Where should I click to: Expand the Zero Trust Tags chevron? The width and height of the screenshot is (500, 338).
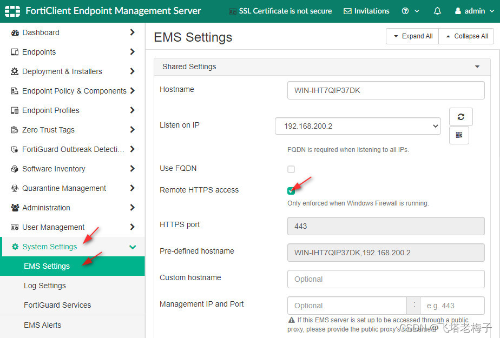coord(133,129)
